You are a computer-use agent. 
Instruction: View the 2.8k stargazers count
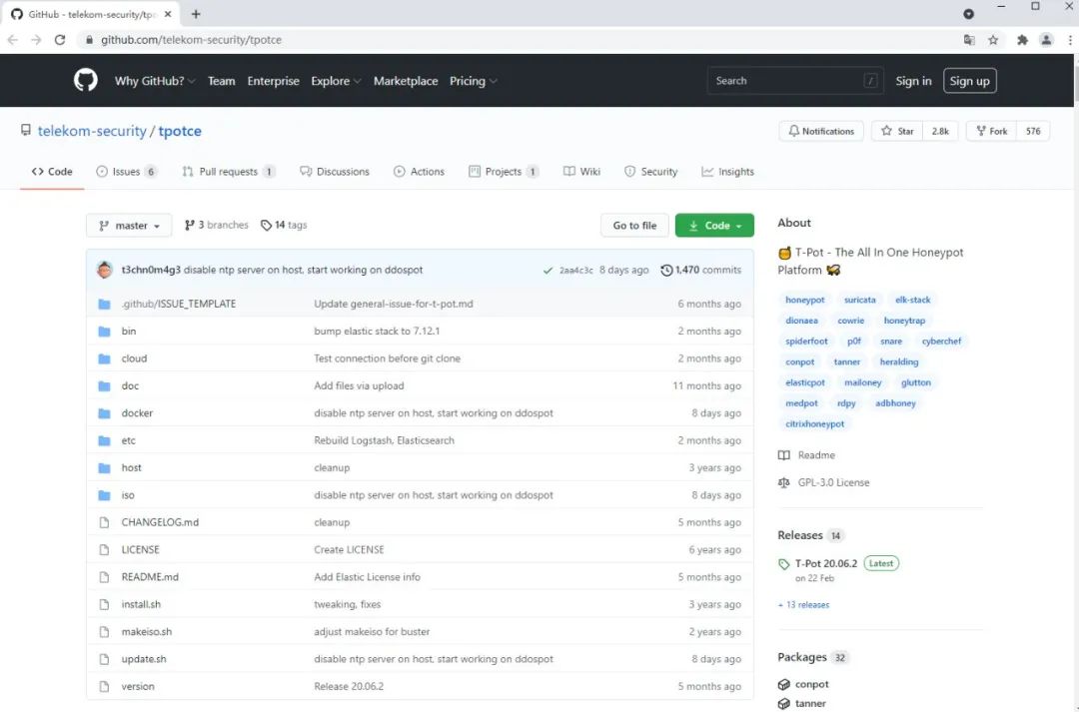coord(940,131)
